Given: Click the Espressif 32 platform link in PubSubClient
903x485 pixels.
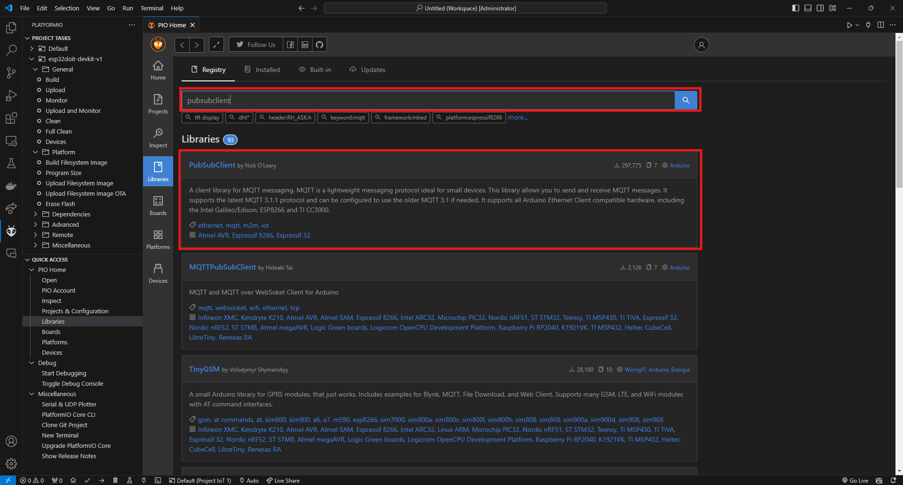Looking at the screenshot, I should (x=293, y=235).
